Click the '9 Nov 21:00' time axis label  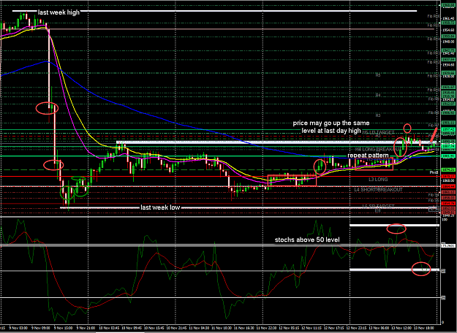coord(86,328)
